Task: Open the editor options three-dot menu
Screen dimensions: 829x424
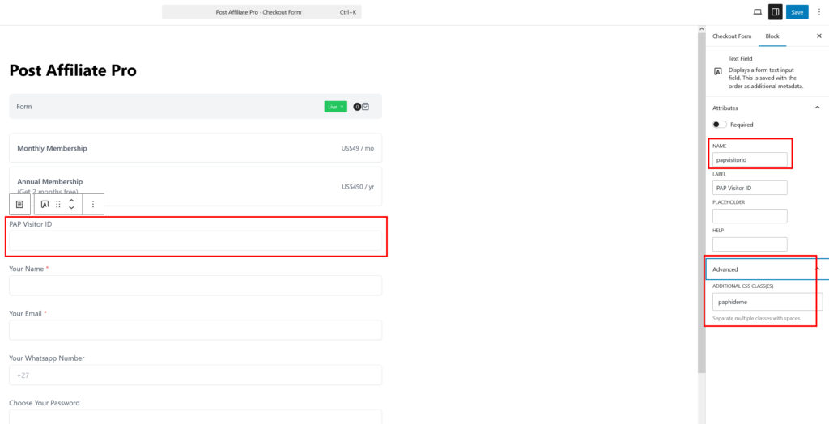Action: [818, 12]
